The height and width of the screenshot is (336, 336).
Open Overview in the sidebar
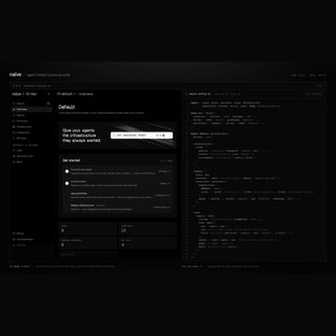(x=32, y=109)
